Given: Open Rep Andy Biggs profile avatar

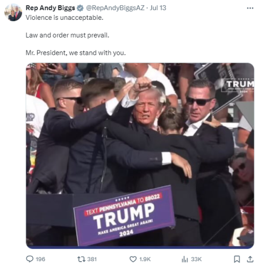Looking at the screenshot, I should [x=13, y=12].
